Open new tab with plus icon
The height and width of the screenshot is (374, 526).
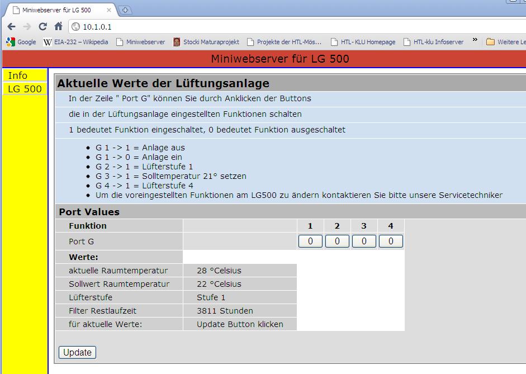(x=125, y=10)
